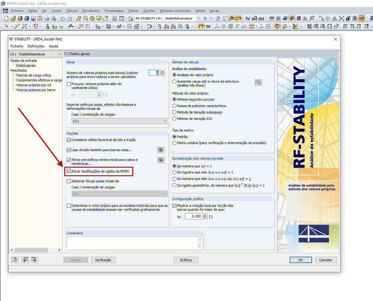Open settings icon next to "Usar divisão também para barras retas"
Viewport: 373px width, 301px height.
(161, 150)
